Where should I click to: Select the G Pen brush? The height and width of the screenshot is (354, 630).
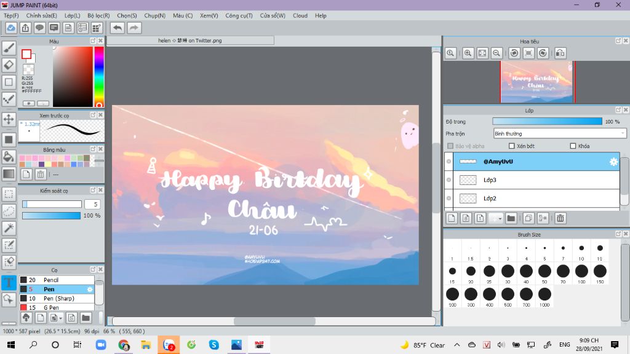[57, 307]
